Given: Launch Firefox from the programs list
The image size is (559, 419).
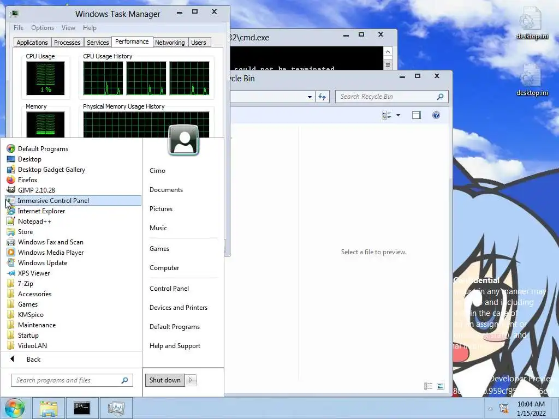Looking at the screenshot, I should click(11, 179).
